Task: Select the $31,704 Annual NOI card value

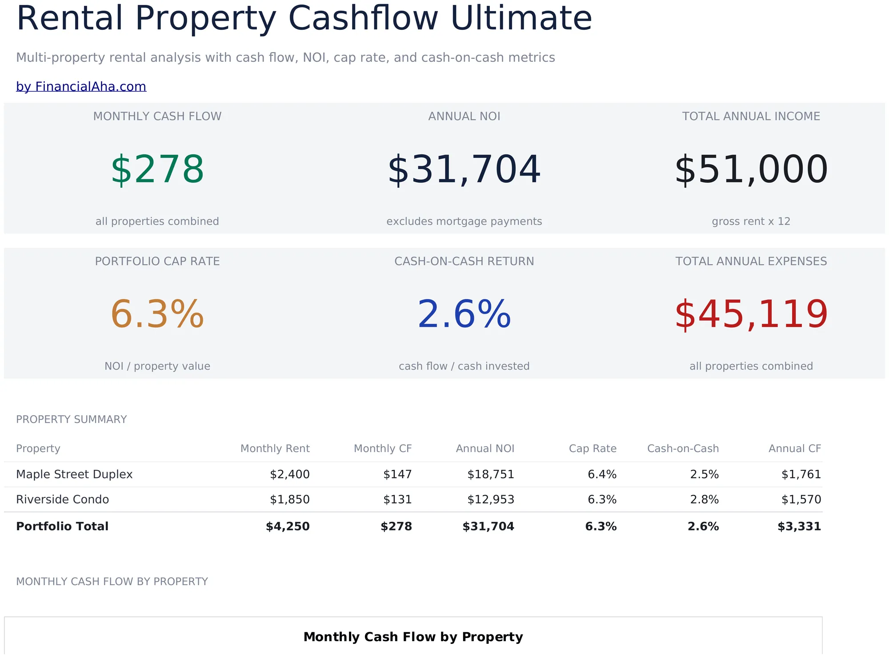Action: 464,169
